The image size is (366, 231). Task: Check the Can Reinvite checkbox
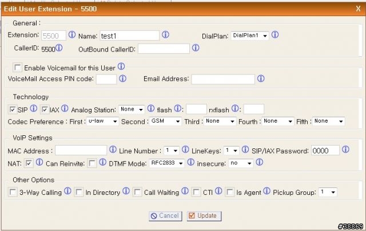tap(91, 163)
